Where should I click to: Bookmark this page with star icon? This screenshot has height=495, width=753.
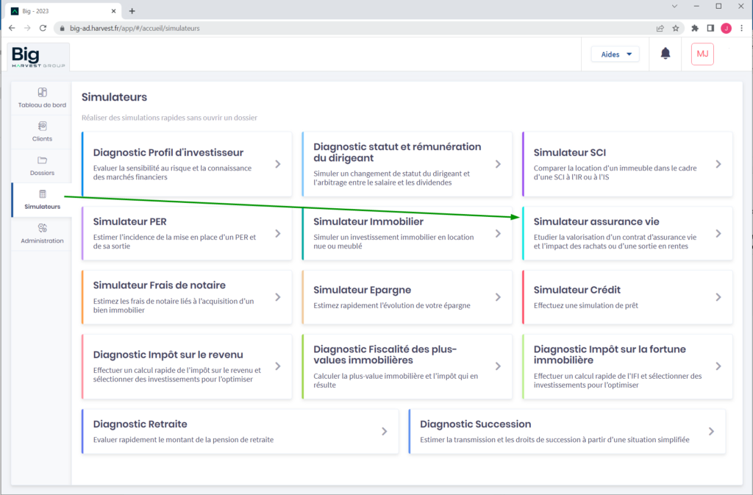[x=675, y=28]
